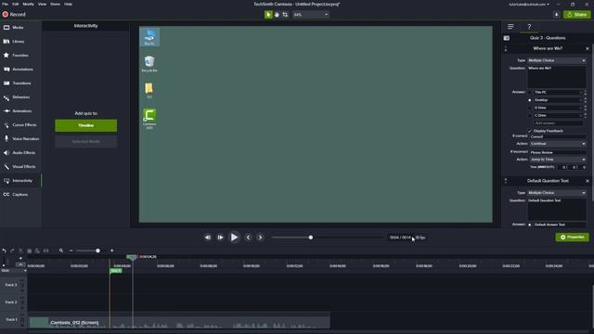Open the File menu
This screenshot has width=594, height=334.
5,4
